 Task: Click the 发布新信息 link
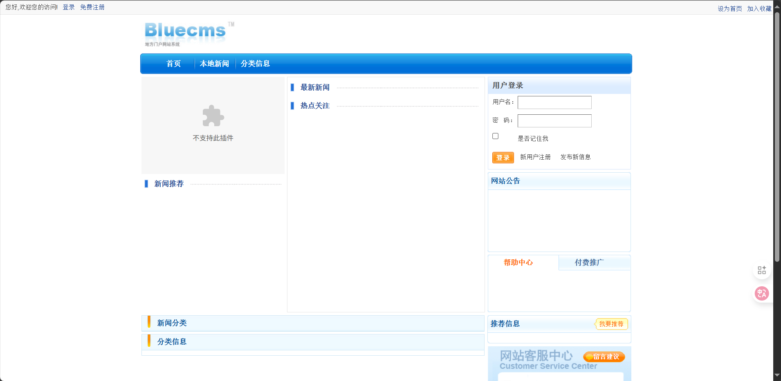(575, 157)
